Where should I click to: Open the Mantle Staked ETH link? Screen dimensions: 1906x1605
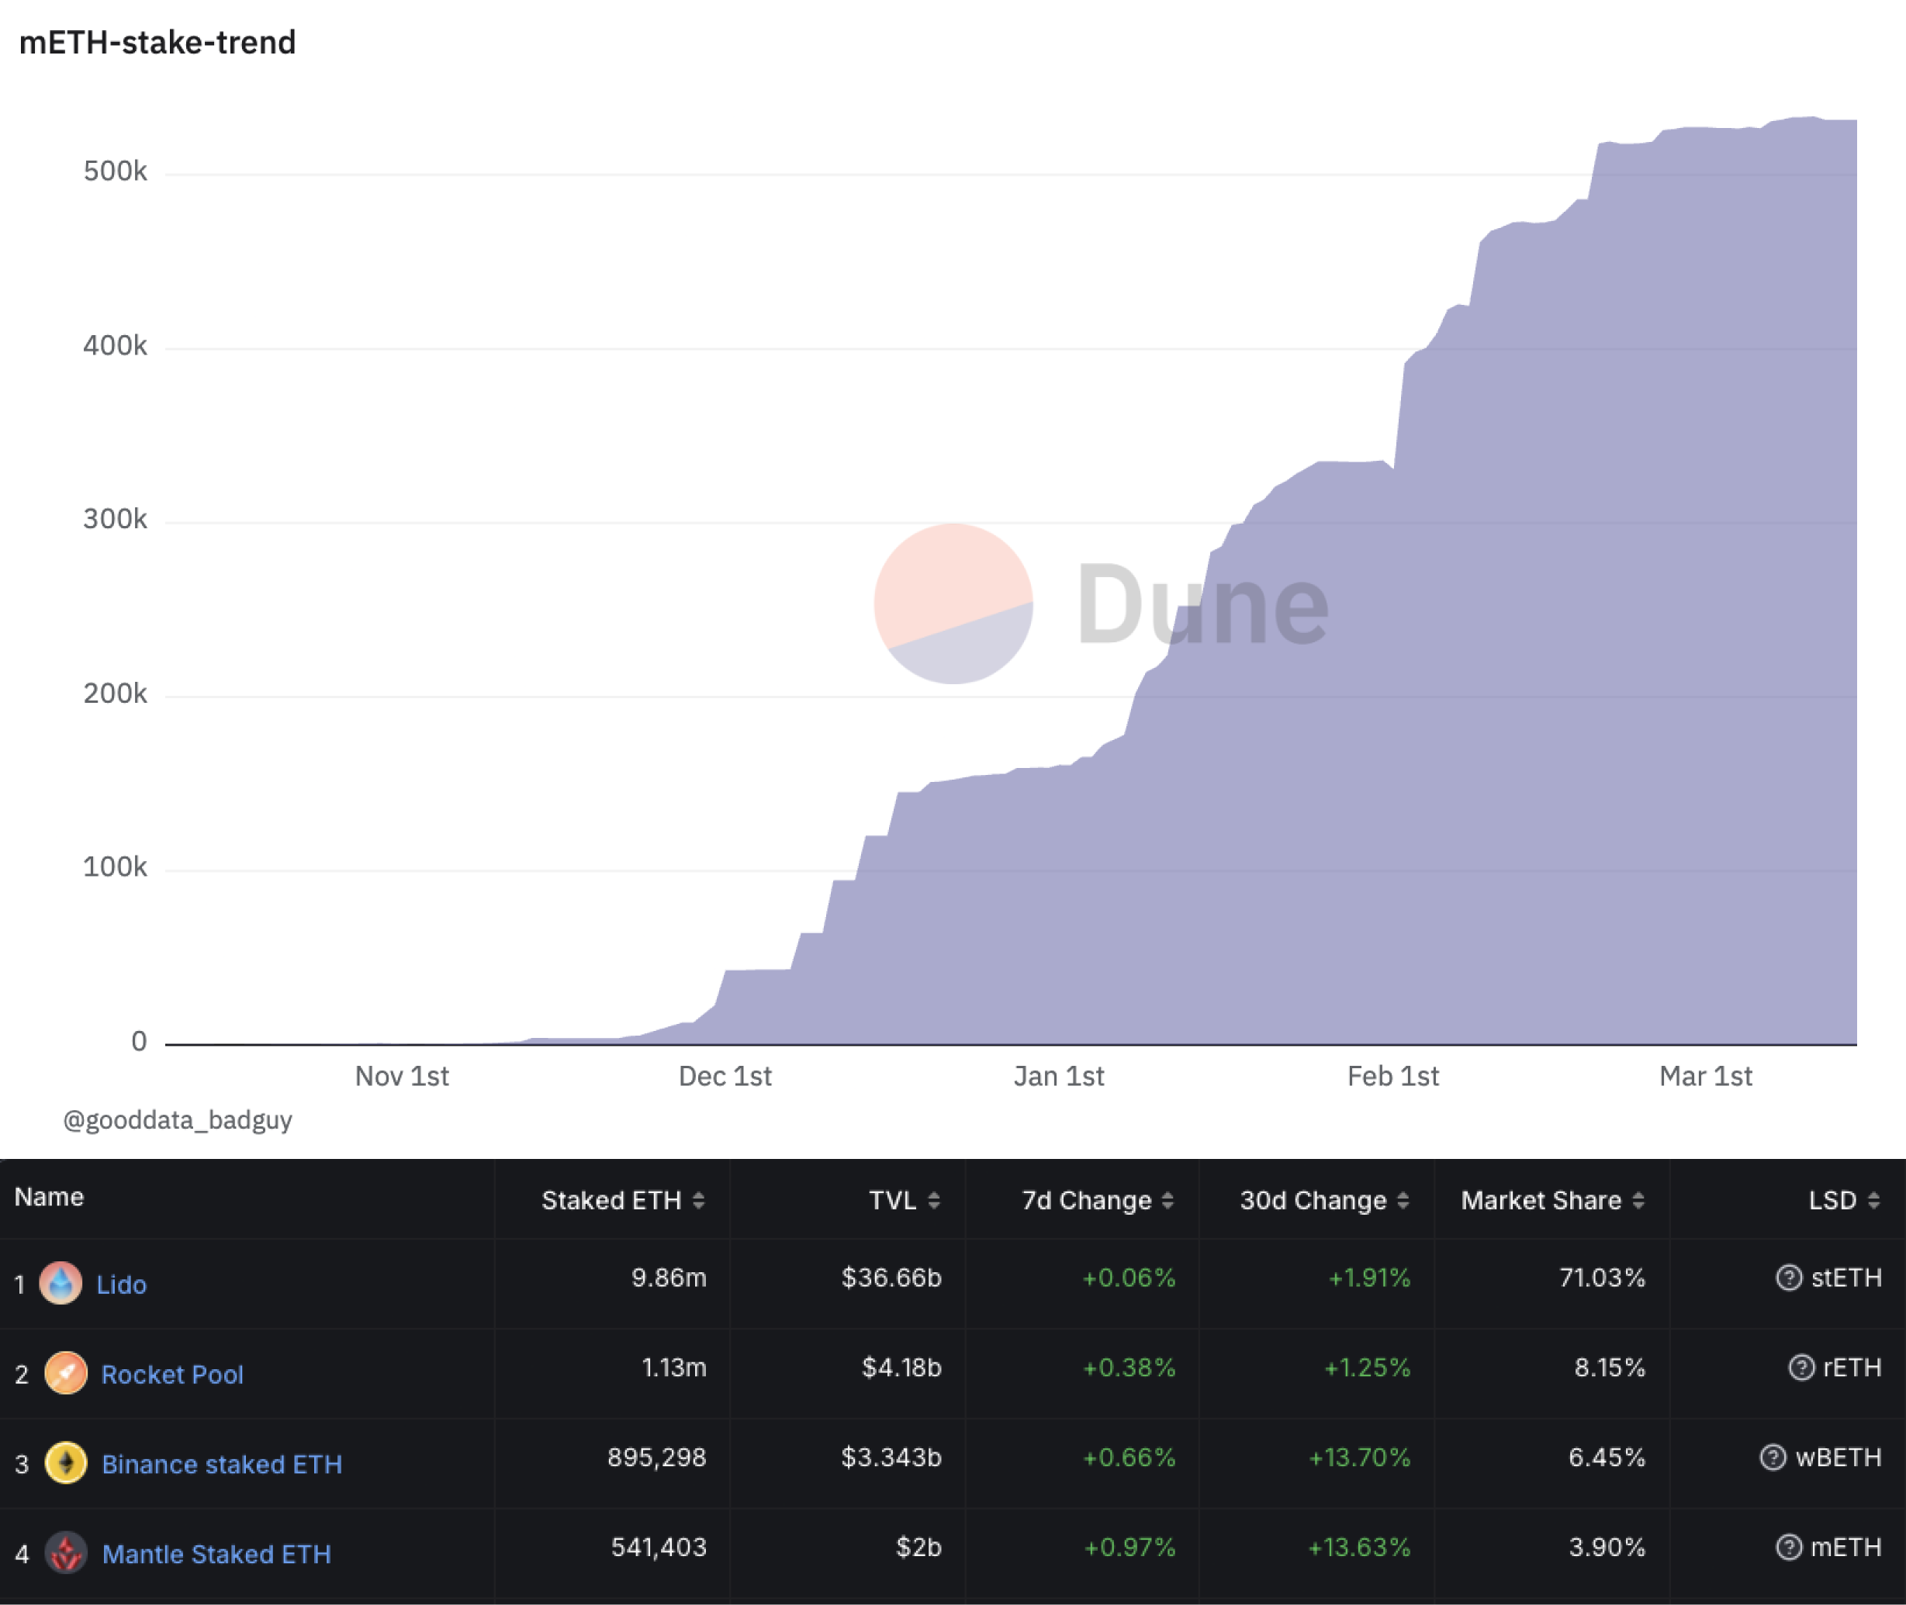216,1554
